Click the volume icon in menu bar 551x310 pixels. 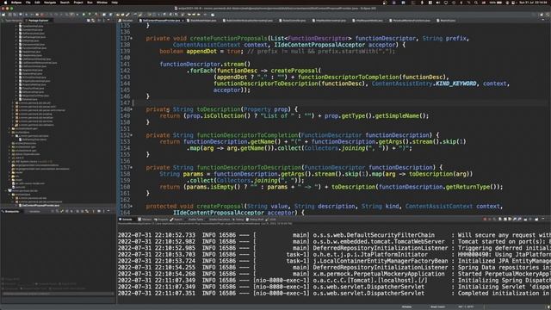438,3
